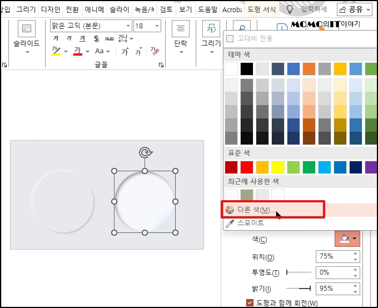Open the Transitions tab

72,9
